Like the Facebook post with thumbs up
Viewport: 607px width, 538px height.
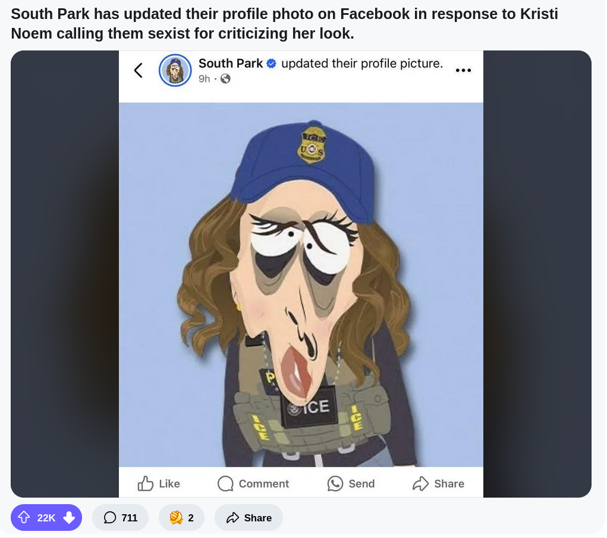click(x=145, y=483)
